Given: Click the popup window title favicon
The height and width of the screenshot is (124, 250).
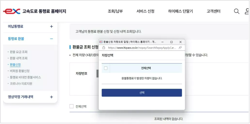Looking at the screenshot, I should pos(101,42).
